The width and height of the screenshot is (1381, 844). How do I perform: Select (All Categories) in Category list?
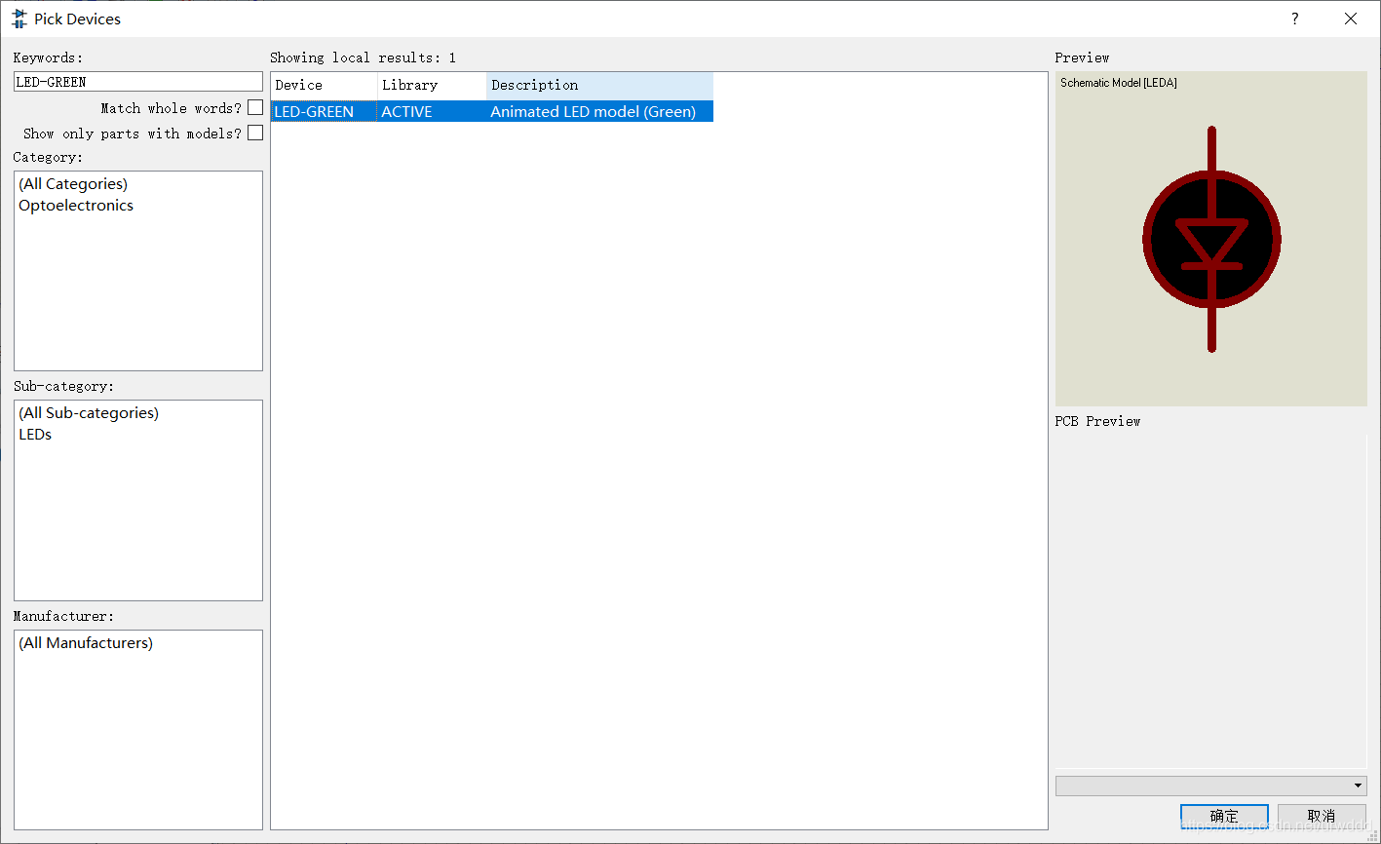point(73,183)
